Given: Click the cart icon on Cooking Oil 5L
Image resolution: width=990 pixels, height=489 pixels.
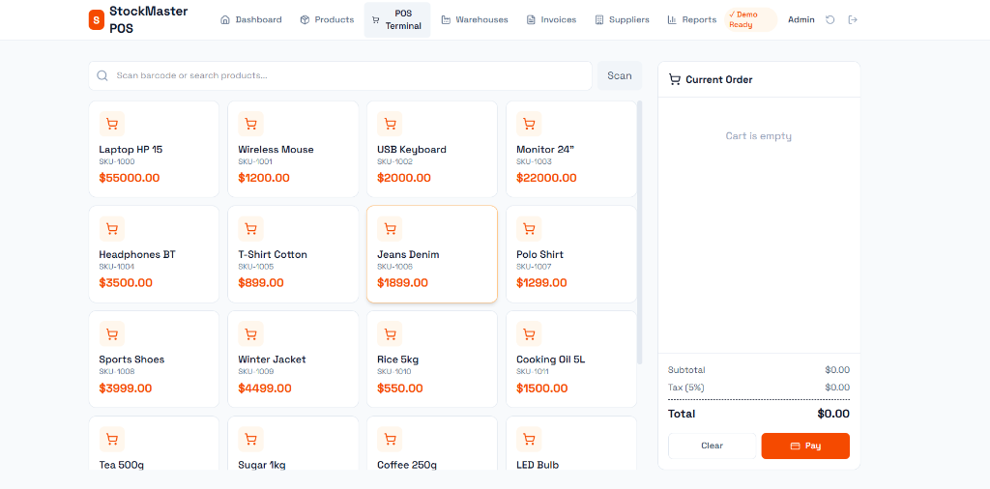Looking at the screenshot, I should pos(529,334).
